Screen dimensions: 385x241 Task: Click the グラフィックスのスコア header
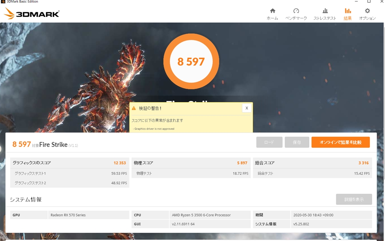(x=32, y=163)
